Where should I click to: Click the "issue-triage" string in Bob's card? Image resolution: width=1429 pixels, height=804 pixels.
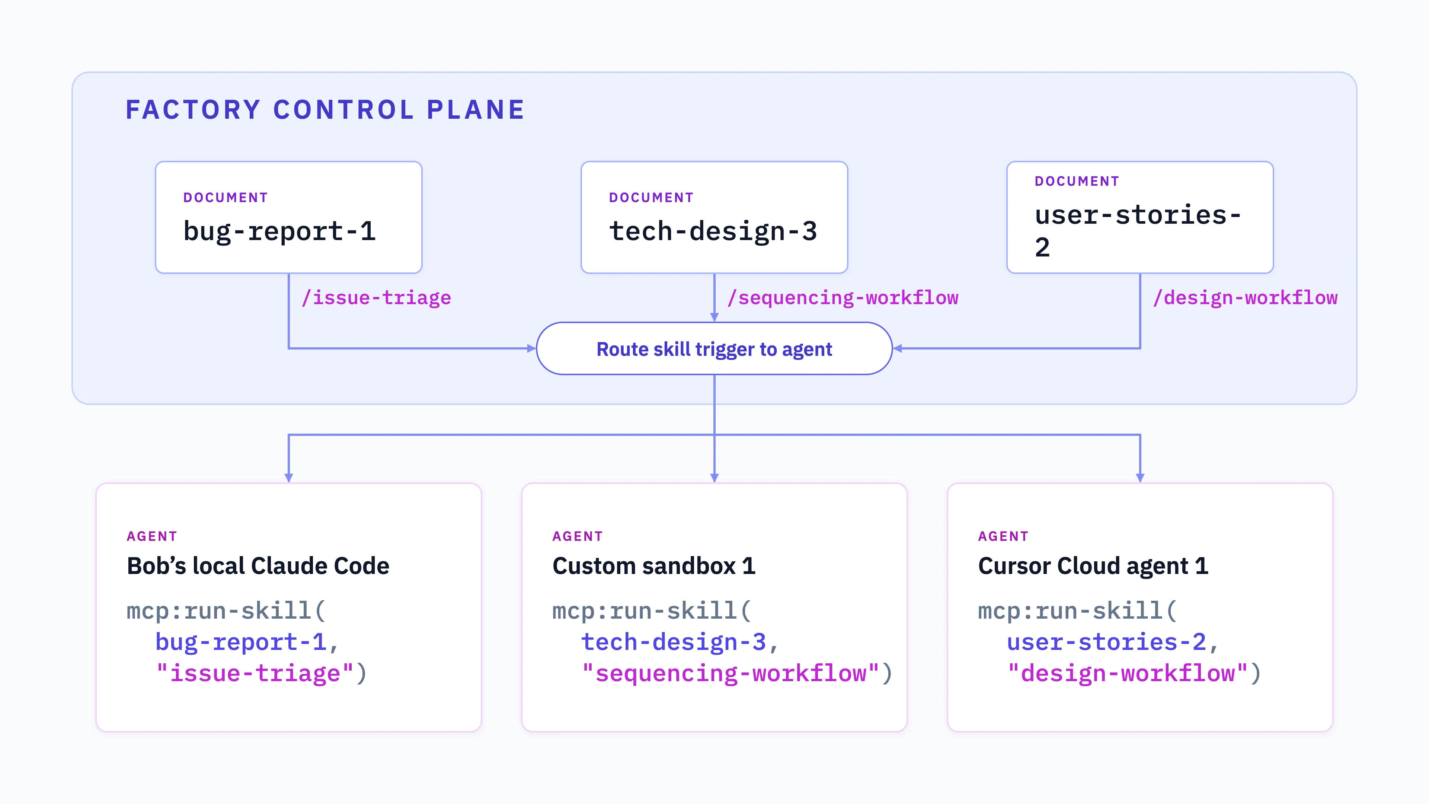pyautogui.click(x=255, y=673)
